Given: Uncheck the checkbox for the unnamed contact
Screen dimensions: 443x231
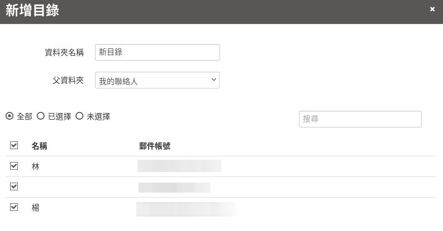Looking at the screenshot, I should [x=14, y=186].
